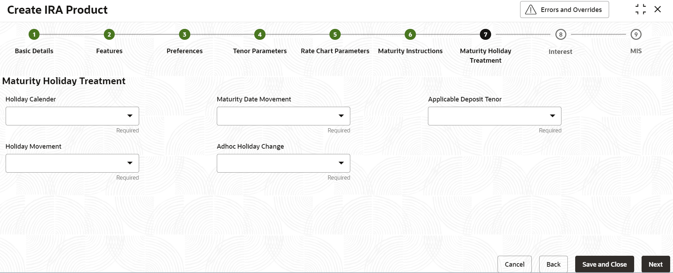Go to step 9 MIS circle
Image resolution: width=673 pixels, height=273 pixels.
point(636,35)
